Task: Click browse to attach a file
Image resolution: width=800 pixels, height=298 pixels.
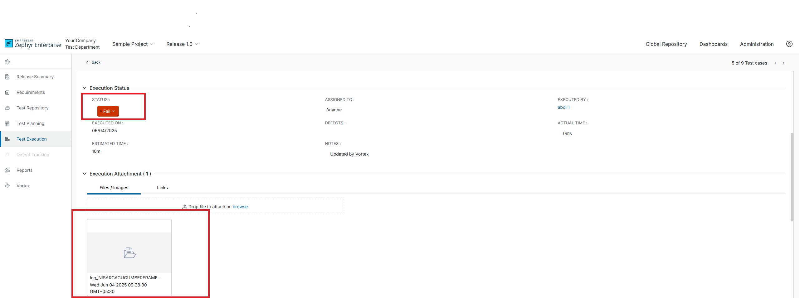Action: 240,206
